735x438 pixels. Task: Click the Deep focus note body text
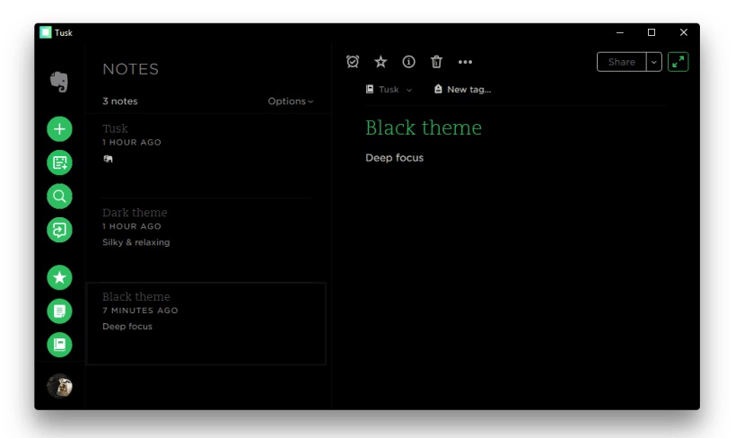pos(394,158)
